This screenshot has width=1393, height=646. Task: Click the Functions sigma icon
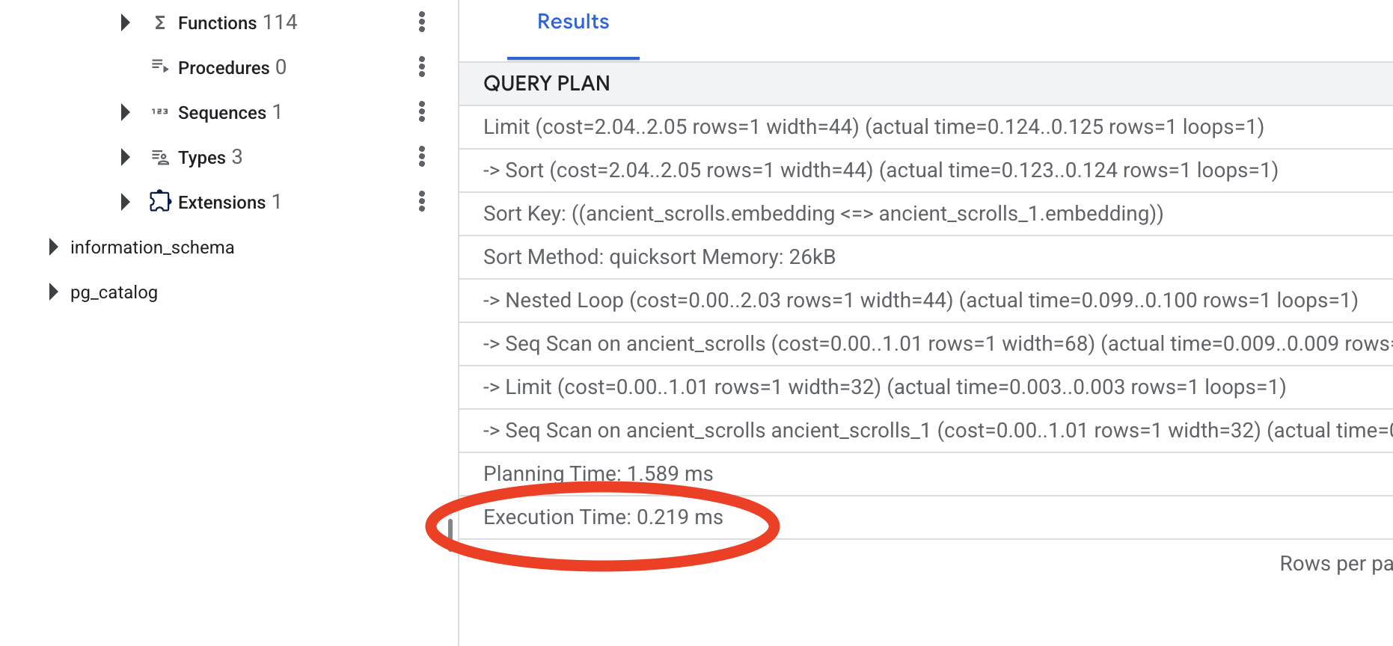pyautogui.click(x=159, y=23)
